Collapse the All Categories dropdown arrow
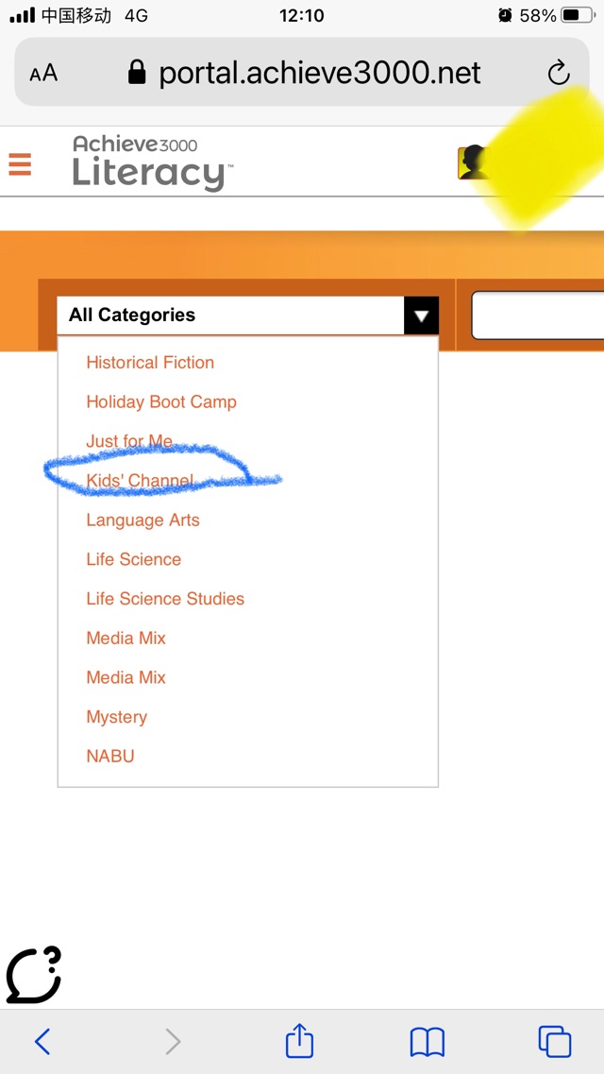The image size is (604, 1074). [x=421, y=315]
